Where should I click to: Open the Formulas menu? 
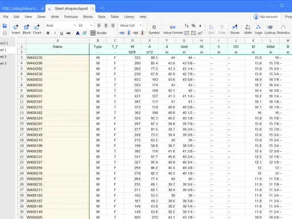click(x=71, y=17)
